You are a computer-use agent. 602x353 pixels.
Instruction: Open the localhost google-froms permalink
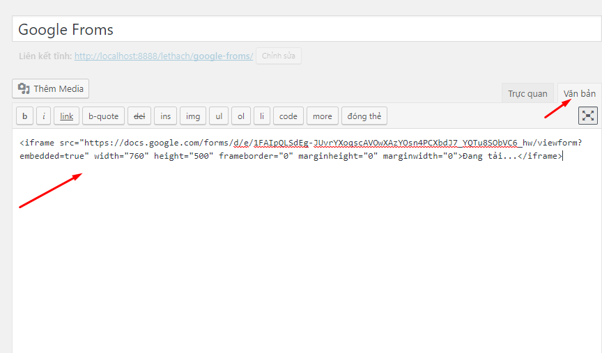(x=163, y=56)
